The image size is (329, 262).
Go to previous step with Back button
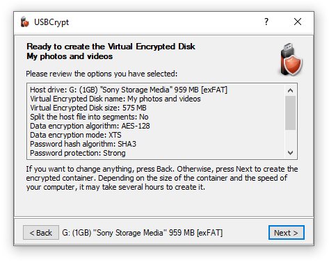click(x=41, y=233)
